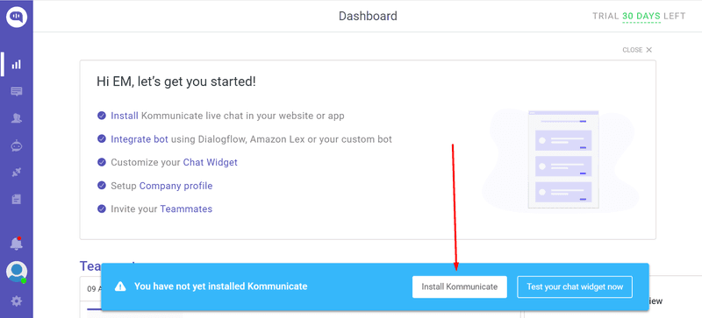Open Settings gear icon in sidebar
Viewport: 702px width, 318px height.
17,301
